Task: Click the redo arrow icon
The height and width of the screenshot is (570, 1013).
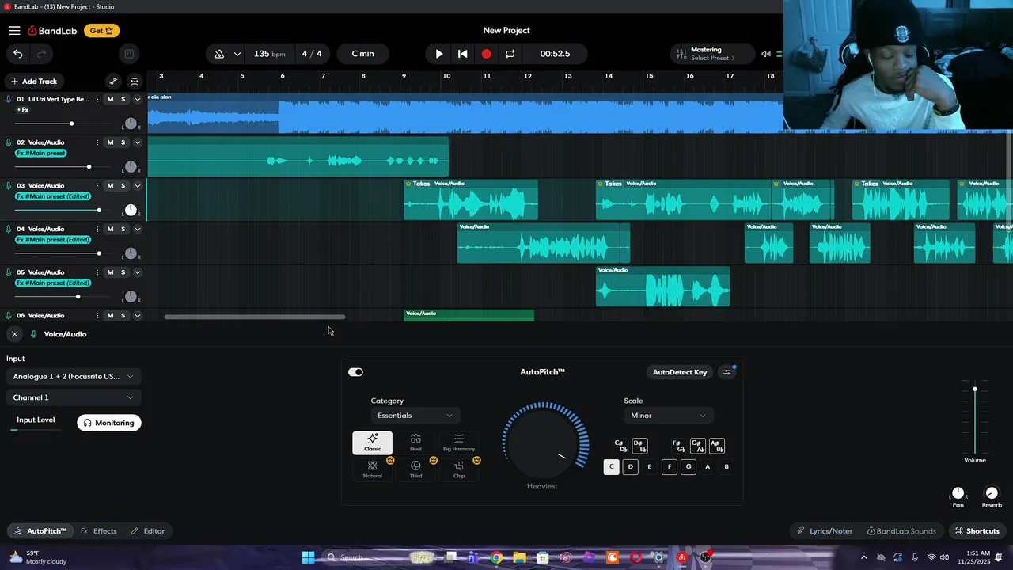Action: 41,54
